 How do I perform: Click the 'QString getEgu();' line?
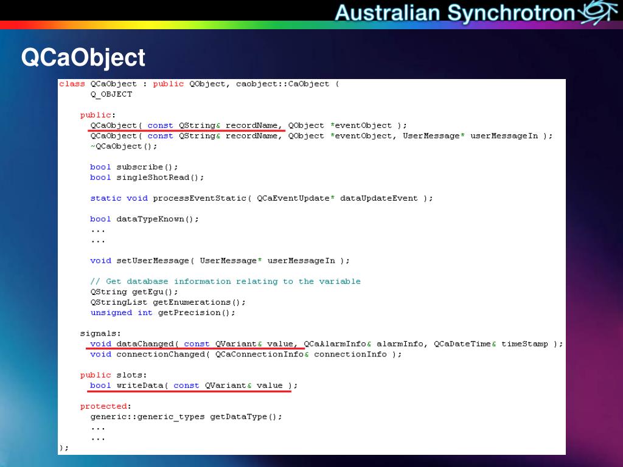(134, 292)
